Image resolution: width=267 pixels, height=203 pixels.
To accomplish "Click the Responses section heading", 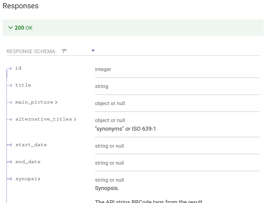I will click(20, 6).
